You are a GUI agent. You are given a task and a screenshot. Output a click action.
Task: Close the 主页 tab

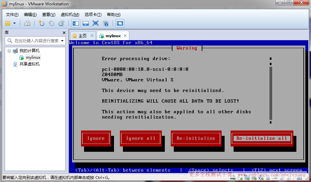92,36
